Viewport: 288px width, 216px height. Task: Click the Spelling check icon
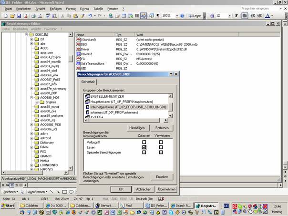pyautogui.click(x=48, y=16)
